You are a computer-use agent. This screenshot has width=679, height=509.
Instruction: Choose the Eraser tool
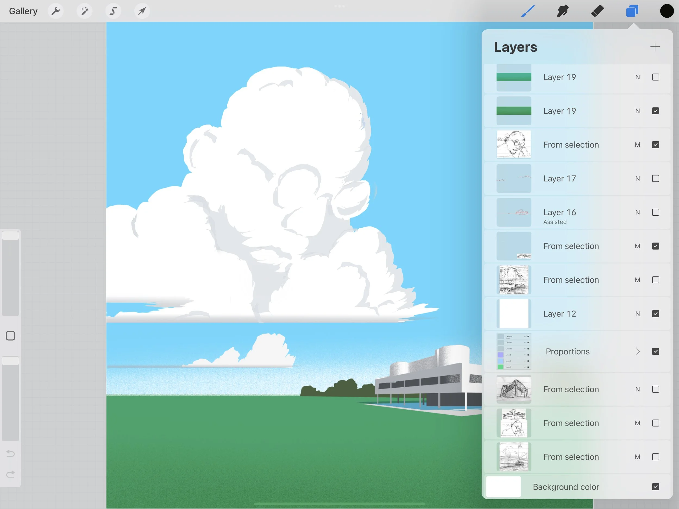(597, 11)
